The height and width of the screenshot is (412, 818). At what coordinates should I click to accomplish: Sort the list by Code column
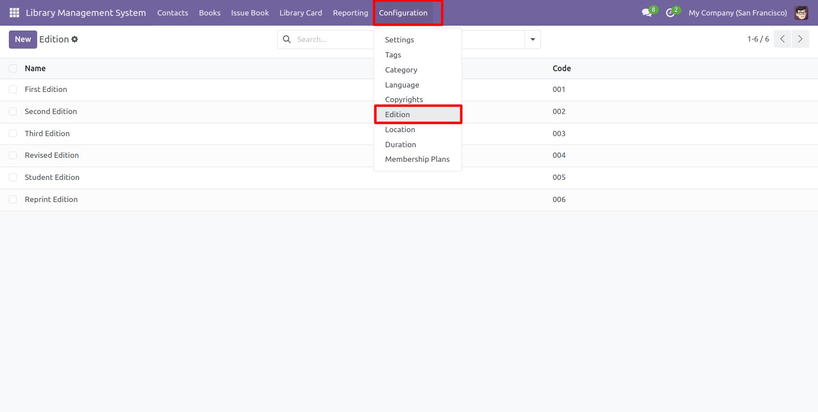561,69
